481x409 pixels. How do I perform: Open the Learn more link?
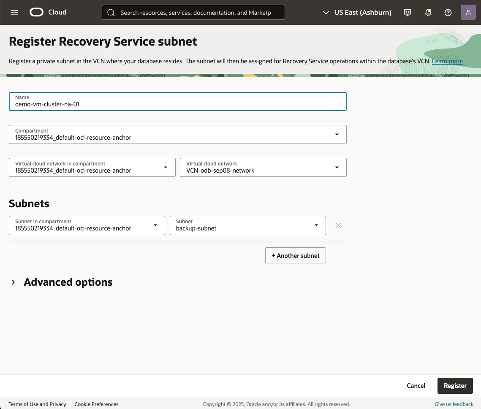447,61
